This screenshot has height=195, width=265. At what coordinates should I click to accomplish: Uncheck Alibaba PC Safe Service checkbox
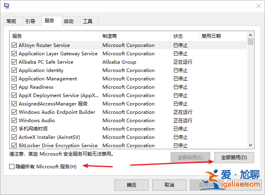14,62
